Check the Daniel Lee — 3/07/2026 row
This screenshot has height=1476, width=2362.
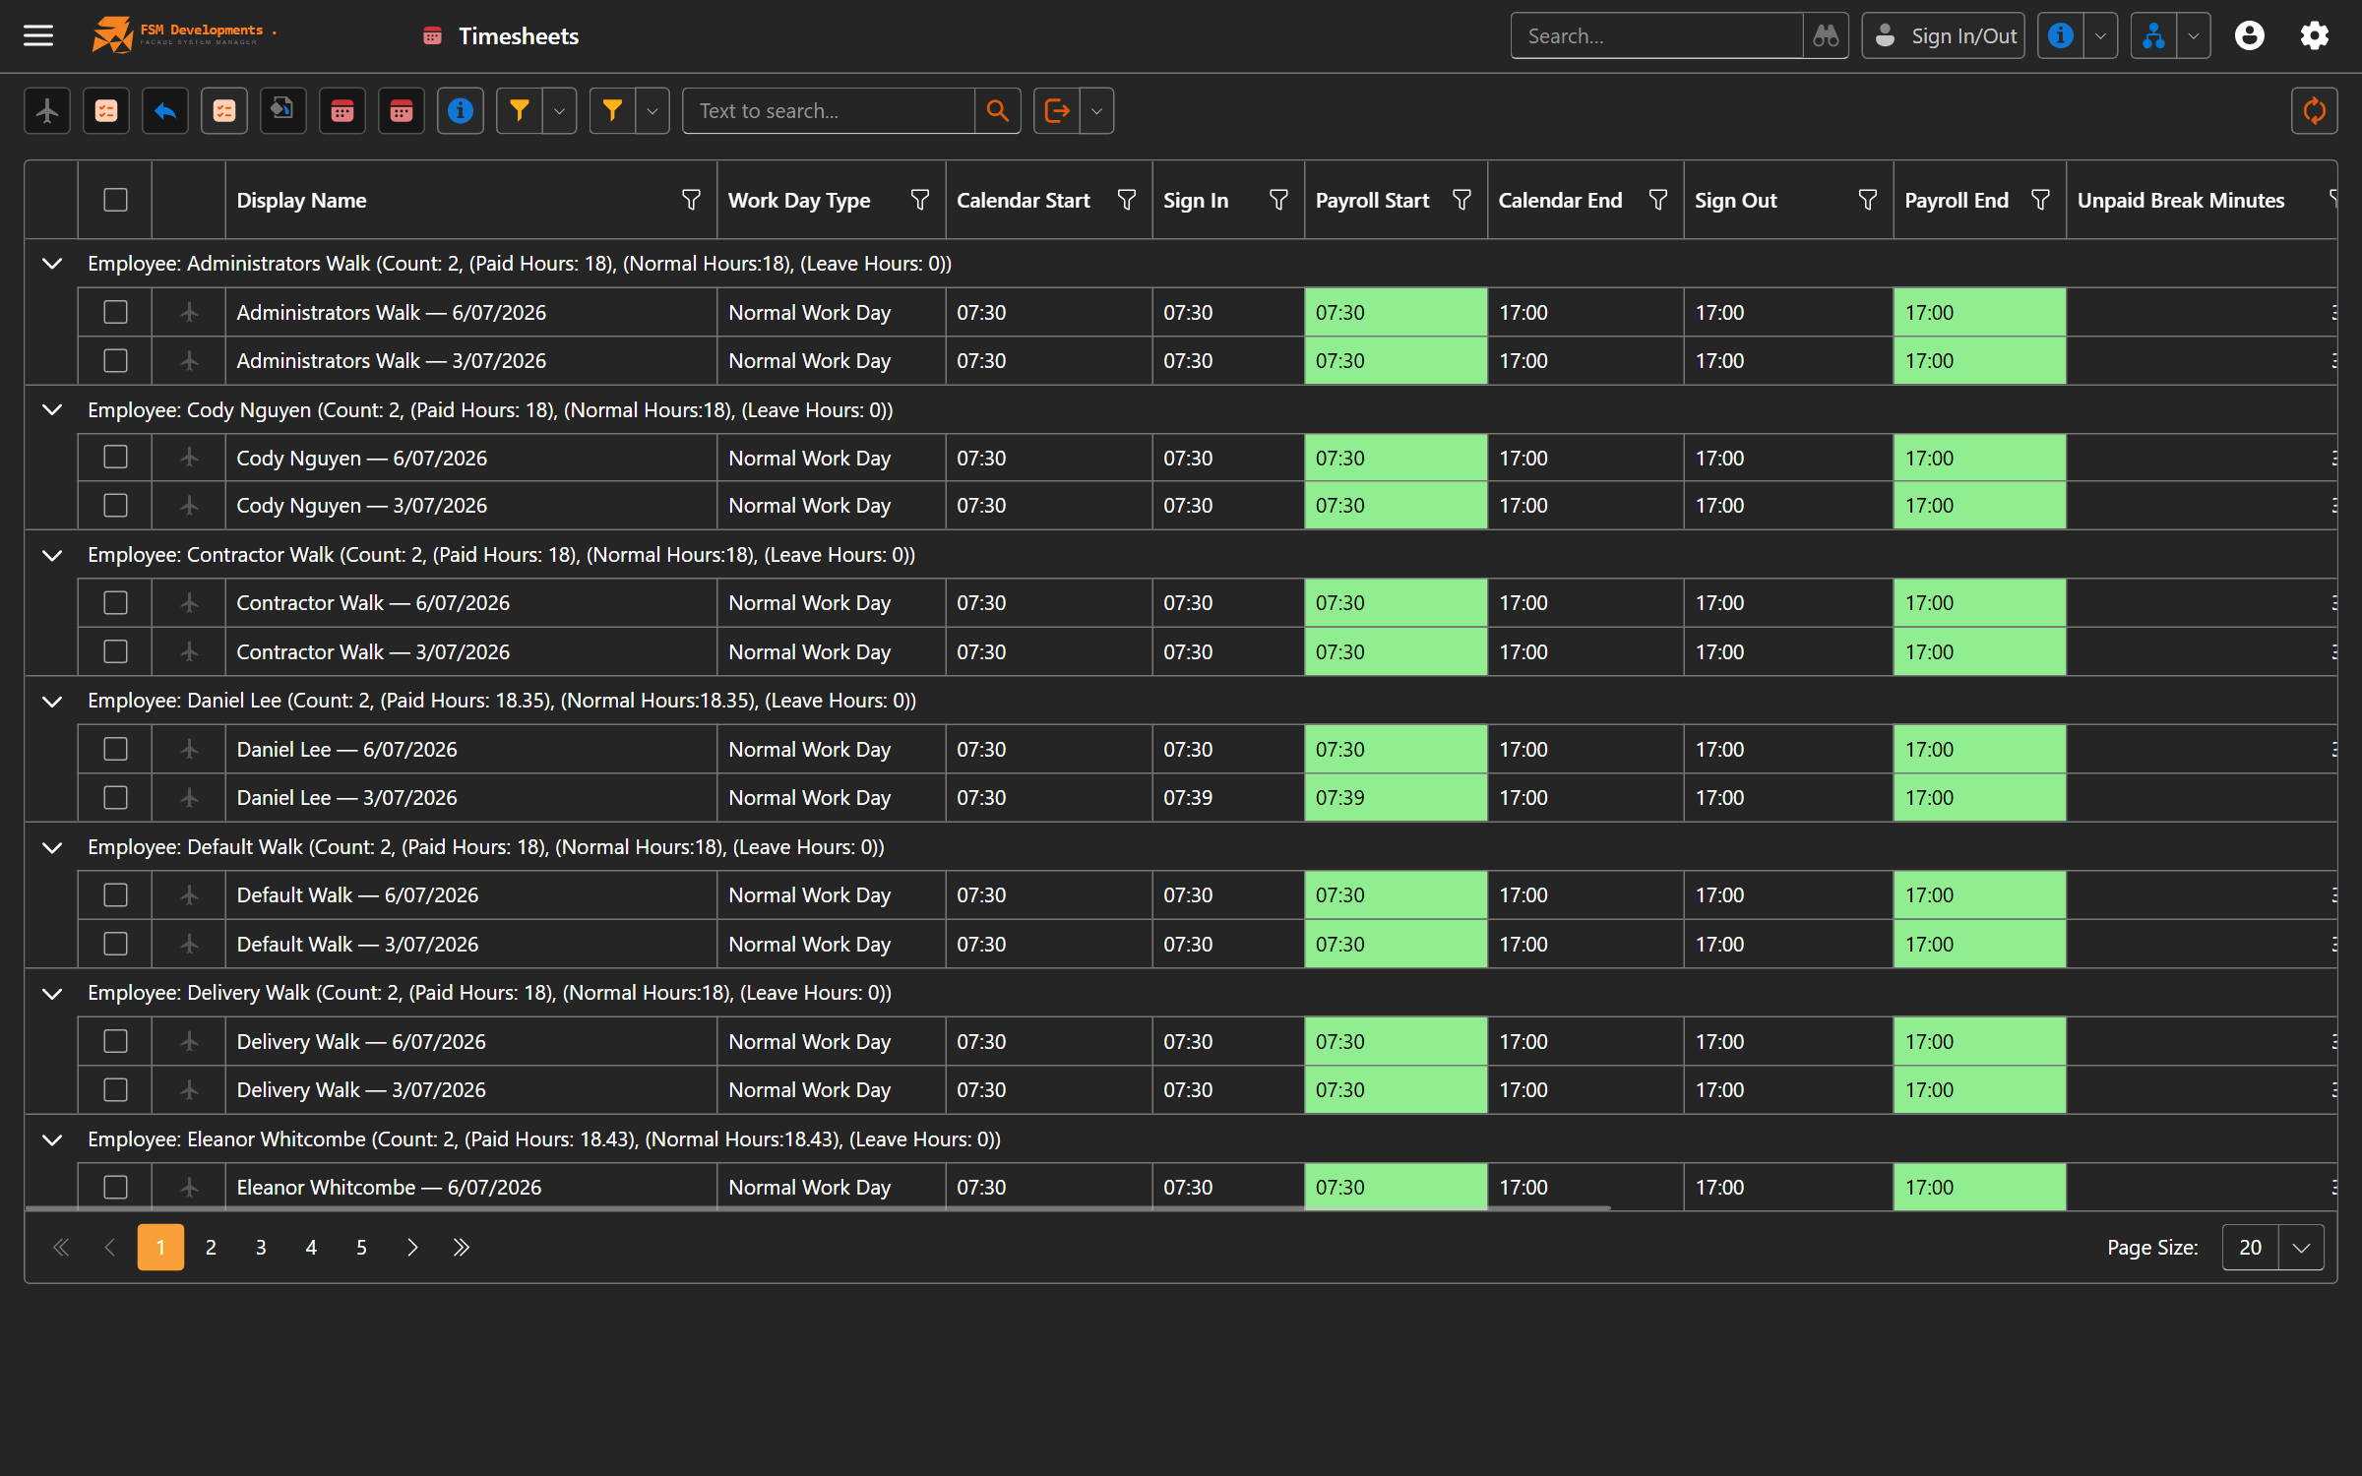coord(115,797)
